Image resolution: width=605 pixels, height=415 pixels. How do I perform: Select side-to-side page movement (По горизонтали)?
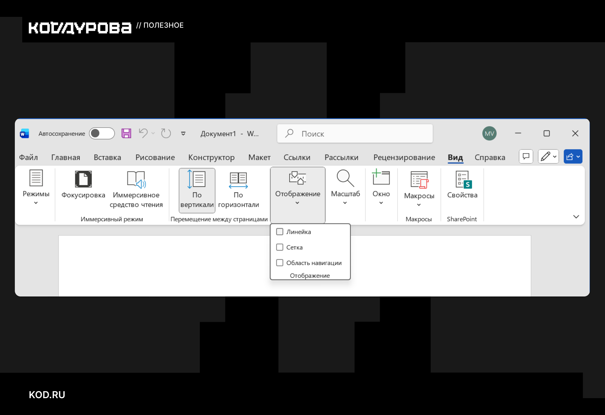(x=238, y=189)
